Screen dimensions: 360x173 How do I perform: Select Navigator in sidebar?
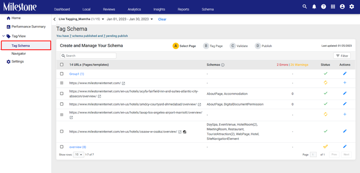18,53
